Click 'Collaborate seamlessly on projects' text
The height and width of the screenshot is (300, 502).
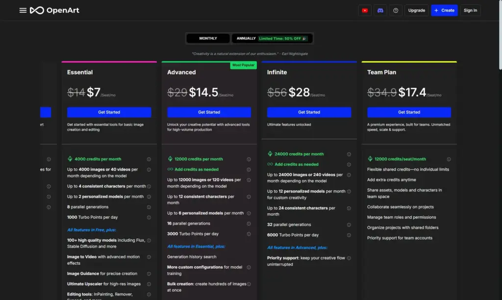[400, 207]
